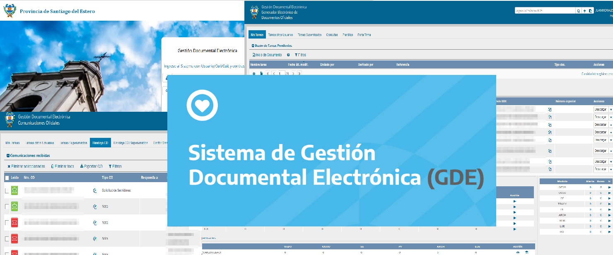The image size is (613, 255).
Task: Open Filtros in Buzón de Tareas Pendientes toolbar
Action: [300, 55]
